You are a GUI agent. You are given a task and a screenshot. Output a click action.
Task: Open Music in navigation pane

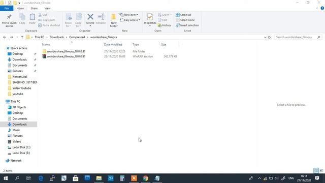(16, 130)
